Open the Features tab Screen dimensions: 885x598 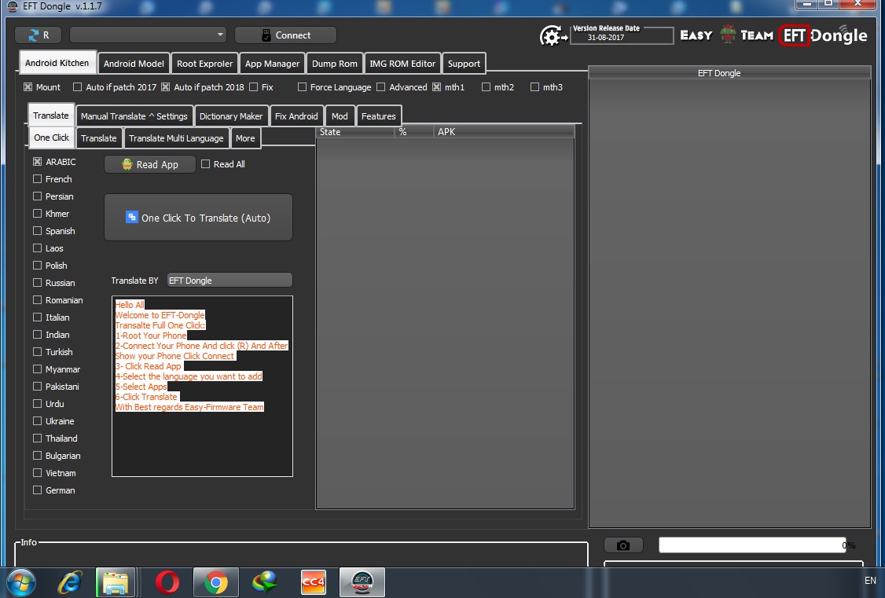click(378, 116)
